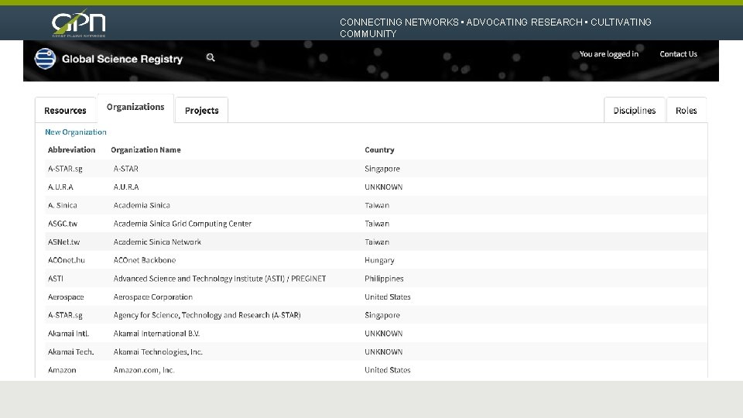The height and width of the screenshot is (418, 743).
Task: Select Agency for Science, Technology and Research
Action: pos(207,315)
